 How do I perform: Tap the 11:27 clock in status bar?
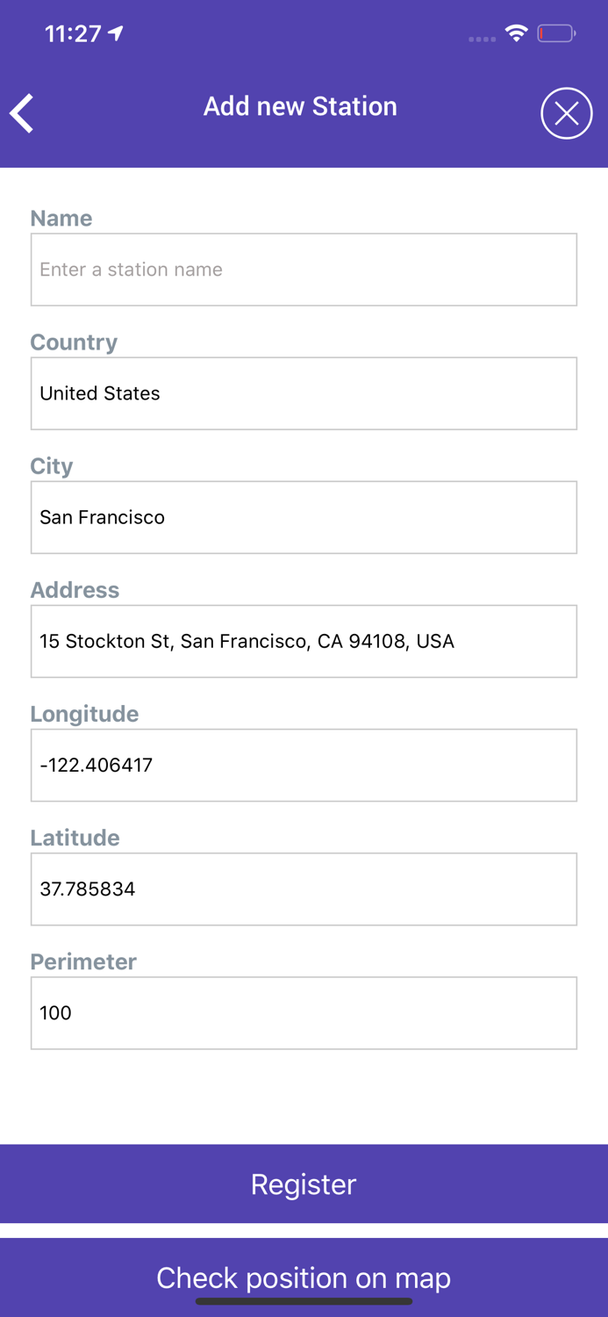(x=73, y=33)
